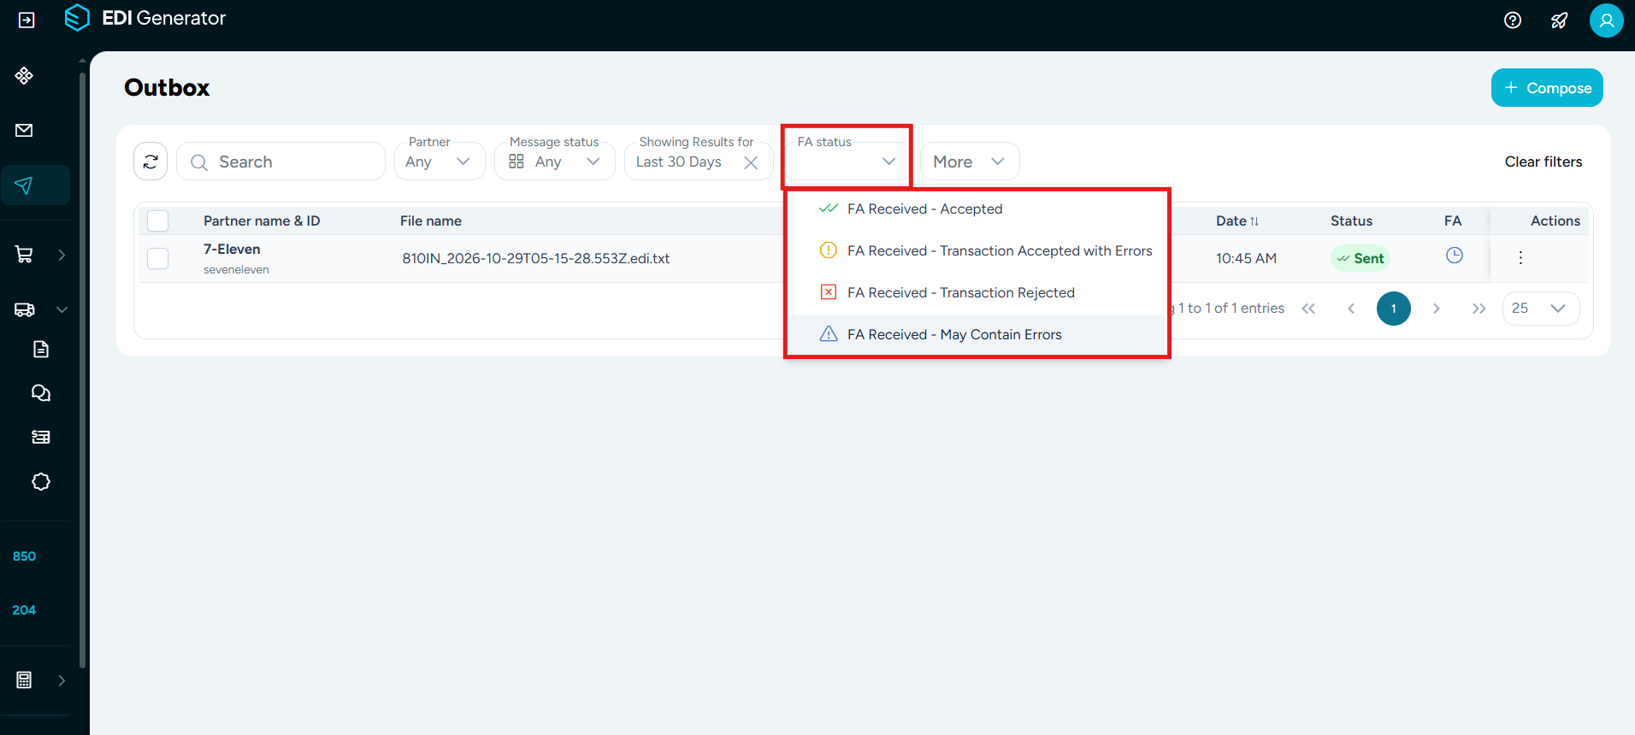
Task: Expand the More filters dropdown
Action: pyautogui.click(x=970, y=162)
